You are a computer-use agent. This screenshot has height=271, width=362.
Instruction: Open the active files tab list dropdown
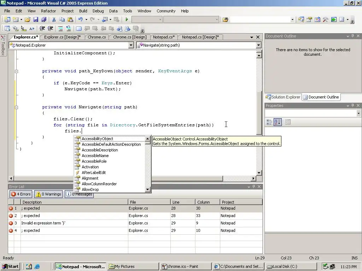[x=252, y=37]
